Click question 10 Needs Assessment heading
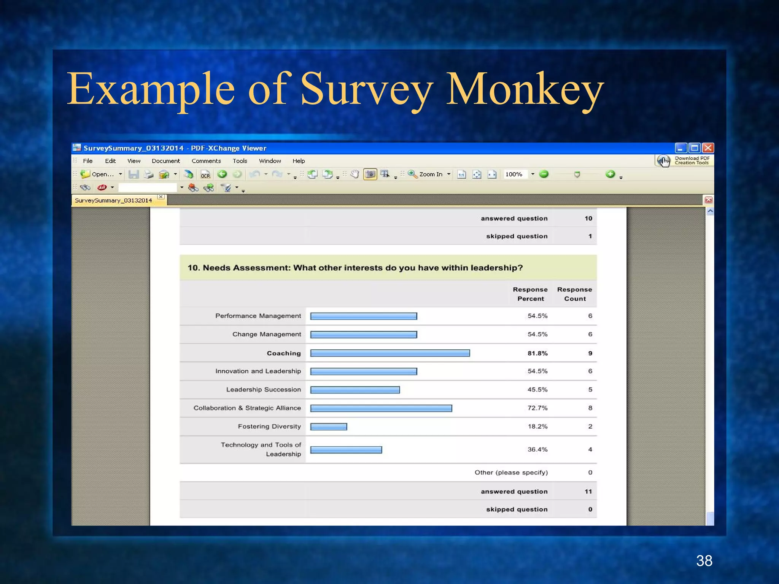Screen dimensions: 779x584 (x=355, y=268)
